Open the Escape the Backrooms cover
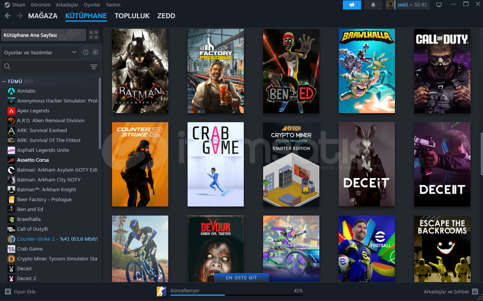The width and height of the screenshot is (483, 301). [442, 249]
